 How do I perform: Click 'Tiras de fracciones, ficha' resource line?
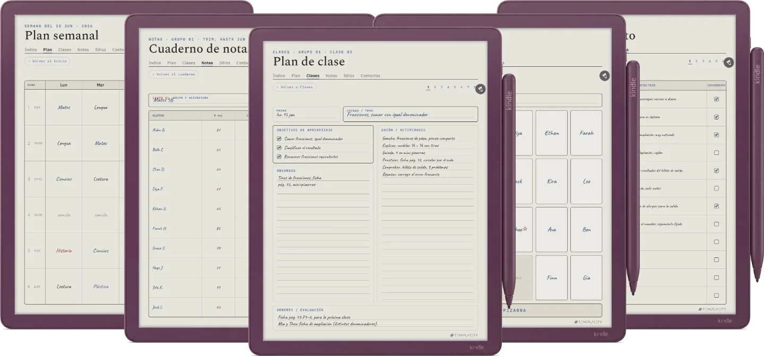pos(300,178)
